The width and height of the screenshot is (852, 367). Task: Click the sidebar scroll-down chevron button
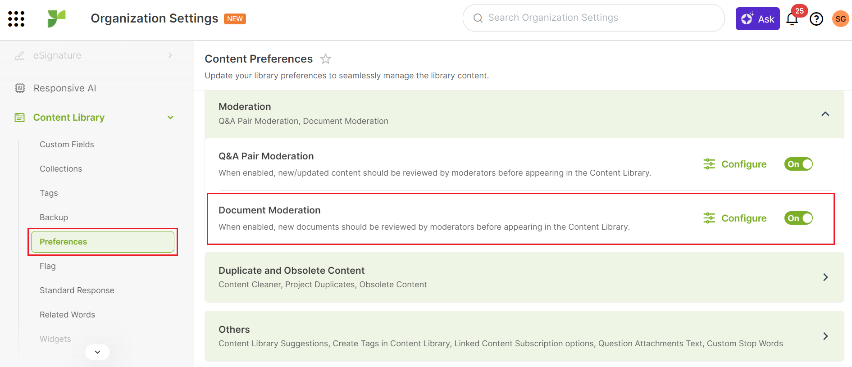coord(97,352)
